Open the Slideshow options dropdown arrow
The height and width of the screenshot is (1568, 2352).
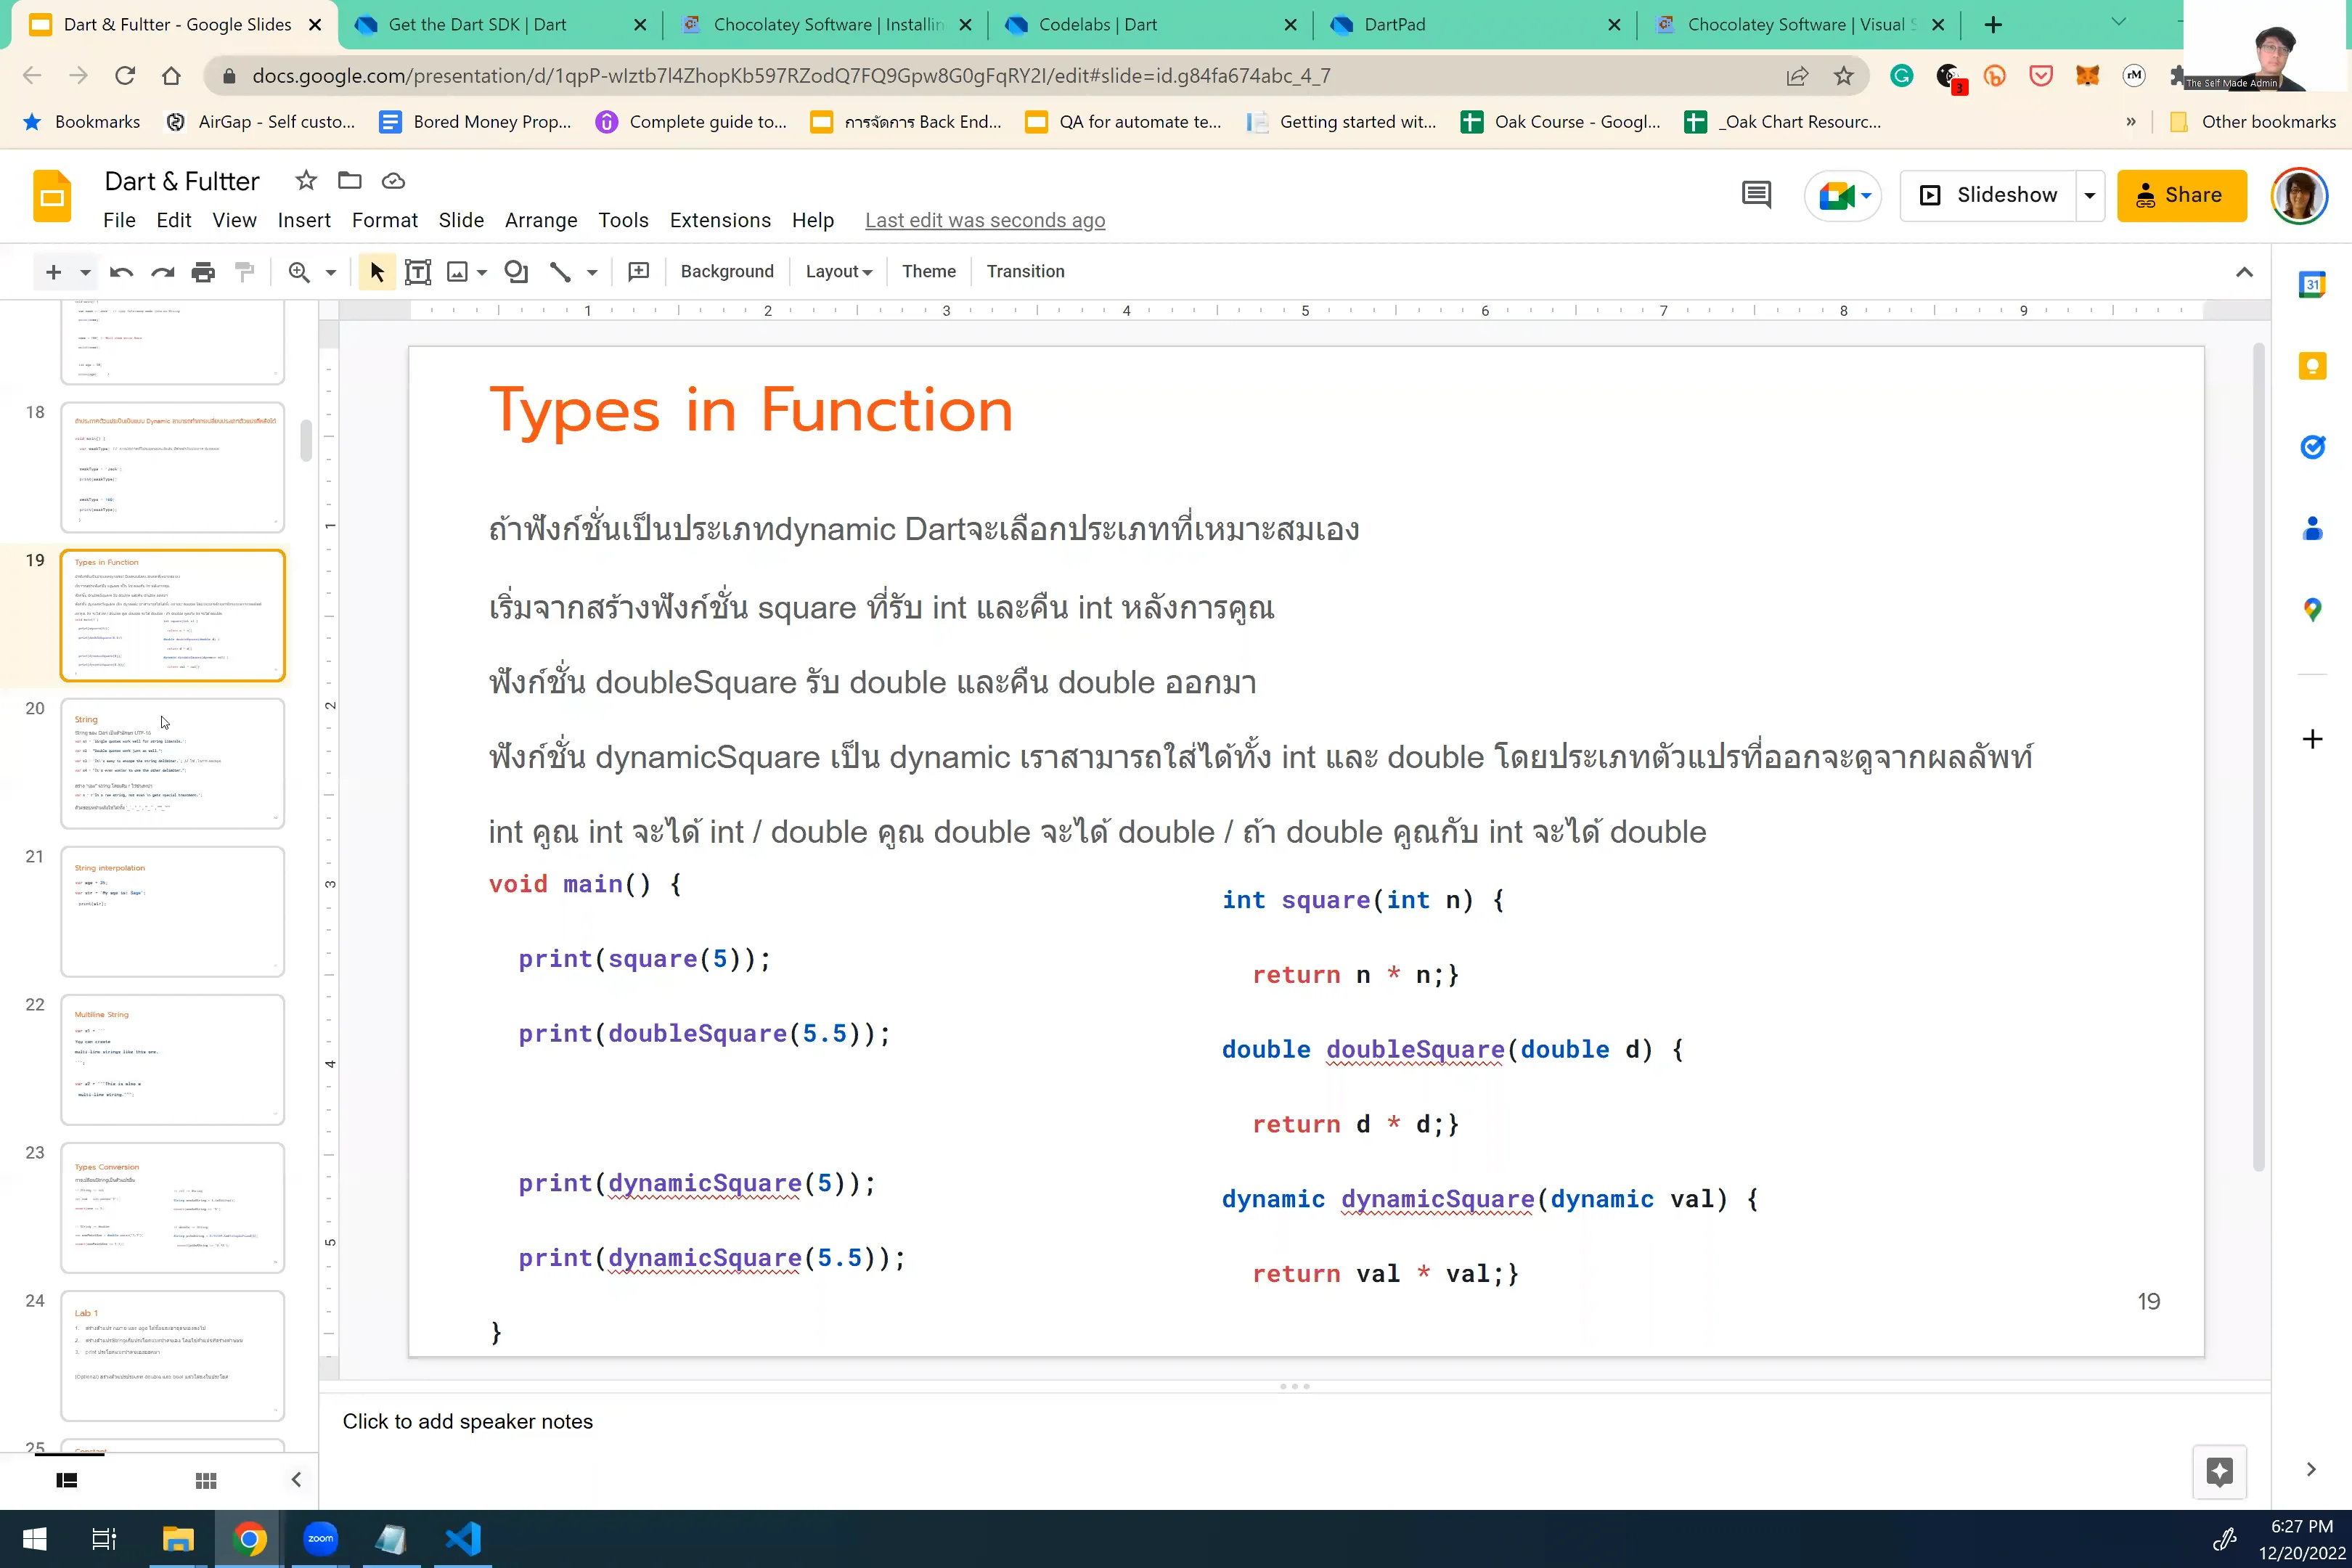(x=2090, y=195)
